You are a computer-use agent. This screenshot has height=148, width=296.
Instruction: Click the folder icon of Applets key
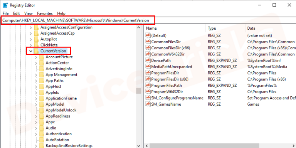pyautogui.click(x=42, y=92)
